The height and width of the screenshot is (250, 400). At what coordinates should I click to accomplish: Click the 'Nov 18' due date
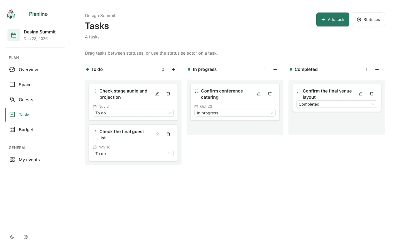click(x=104, y=147)
